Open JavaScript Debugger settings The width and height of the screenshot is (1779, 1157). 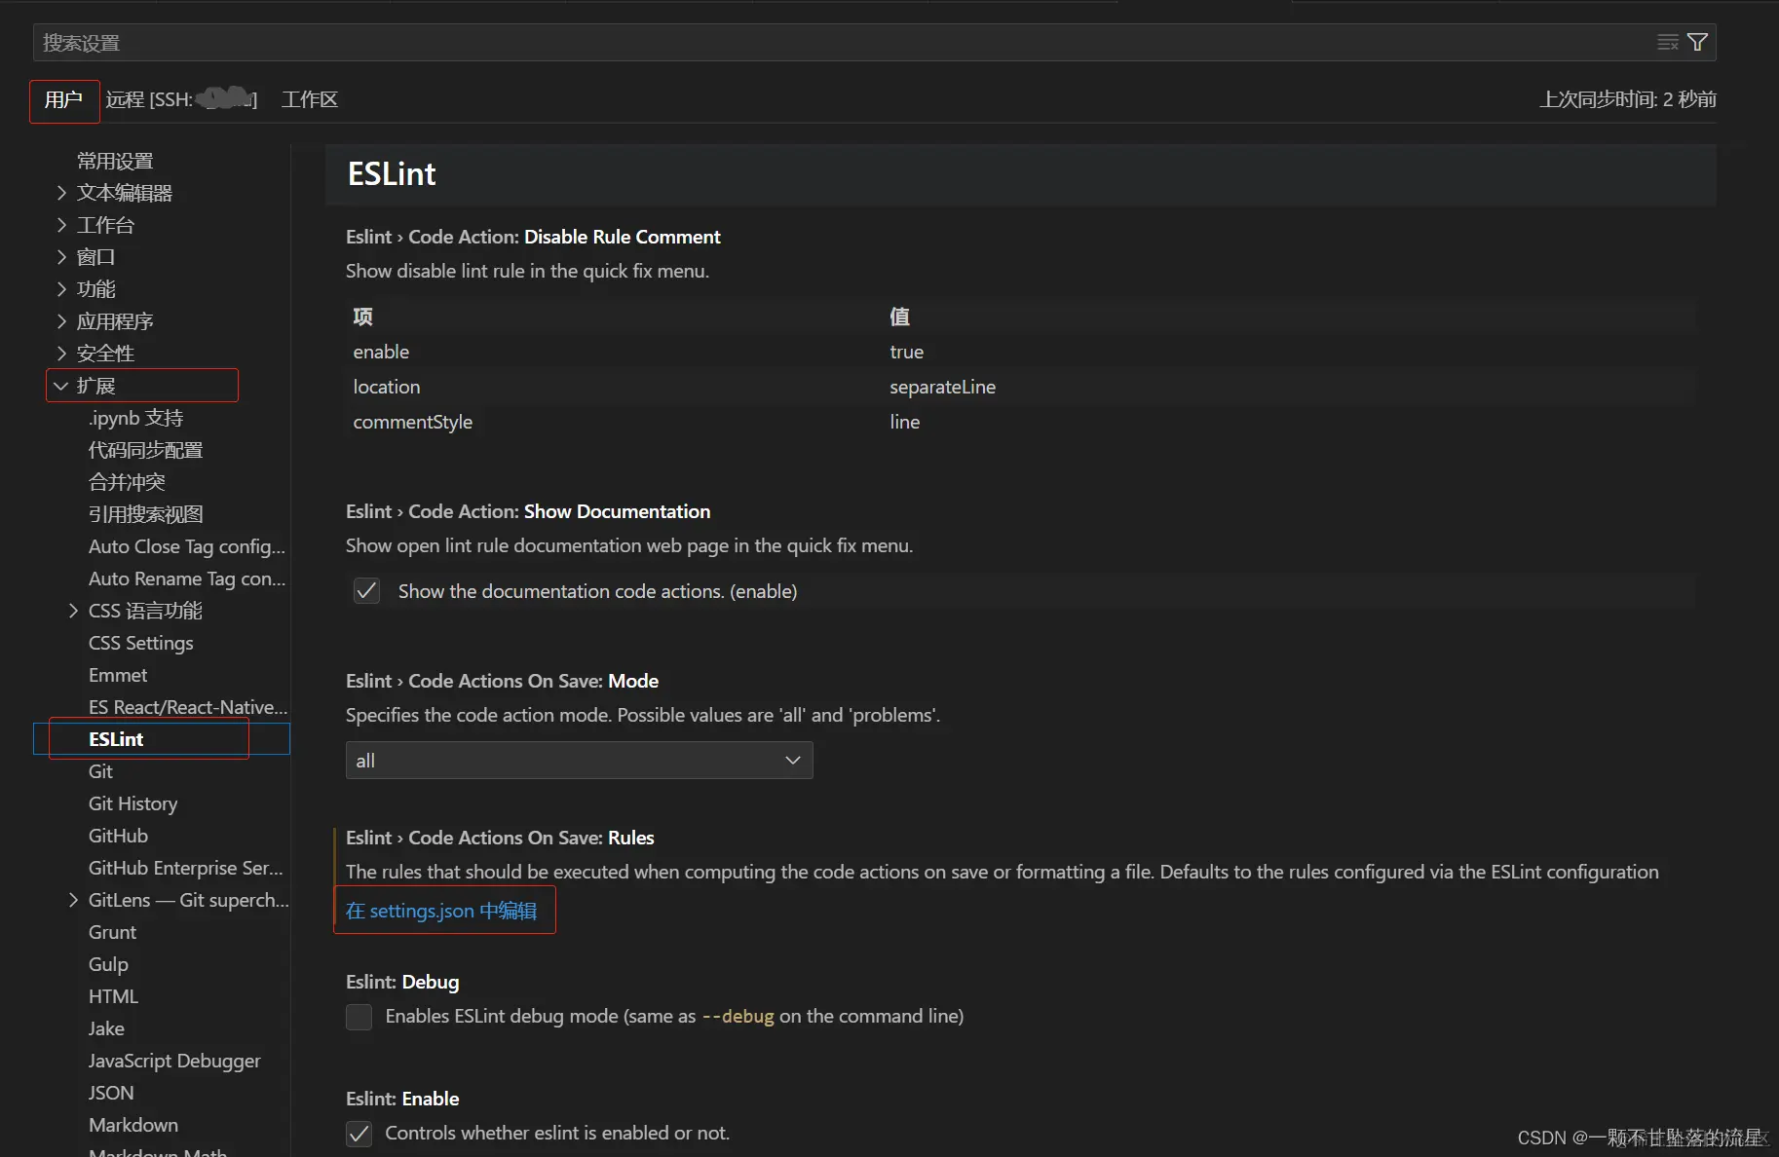(174, 1061)
